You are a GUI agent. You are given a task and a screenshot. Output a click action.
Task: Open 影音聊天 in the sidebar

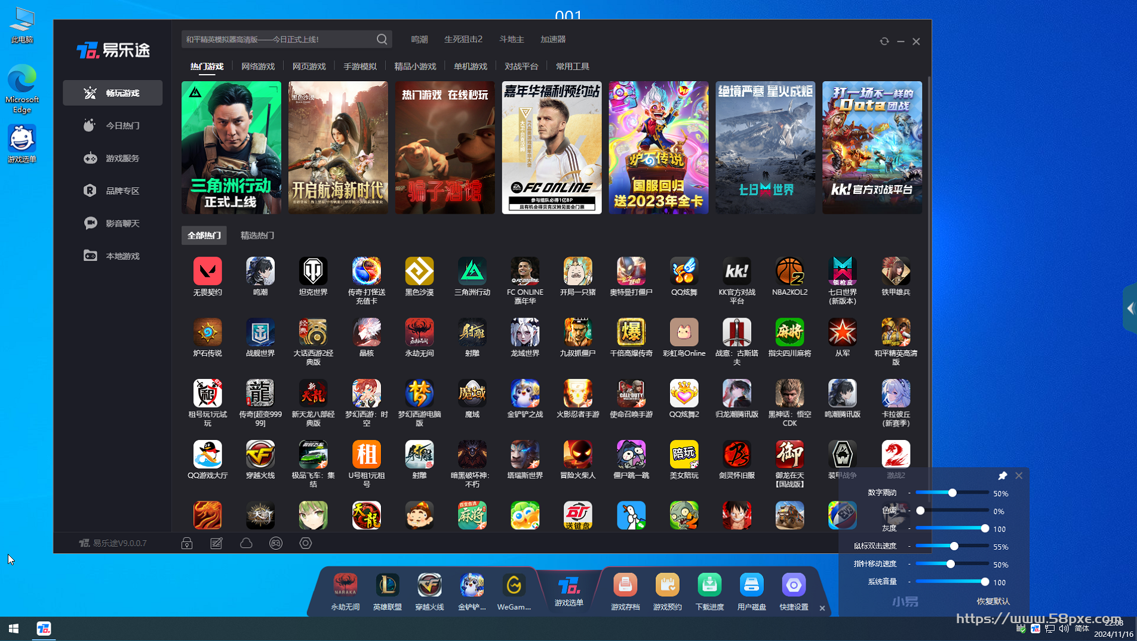pyautogui.click(x=112, y=223)
